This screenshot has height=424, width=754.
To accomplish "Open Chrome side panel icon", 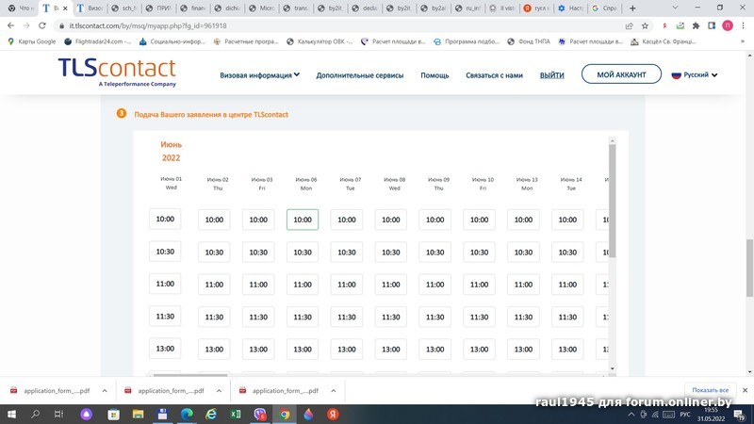I will tap(712, 26).
